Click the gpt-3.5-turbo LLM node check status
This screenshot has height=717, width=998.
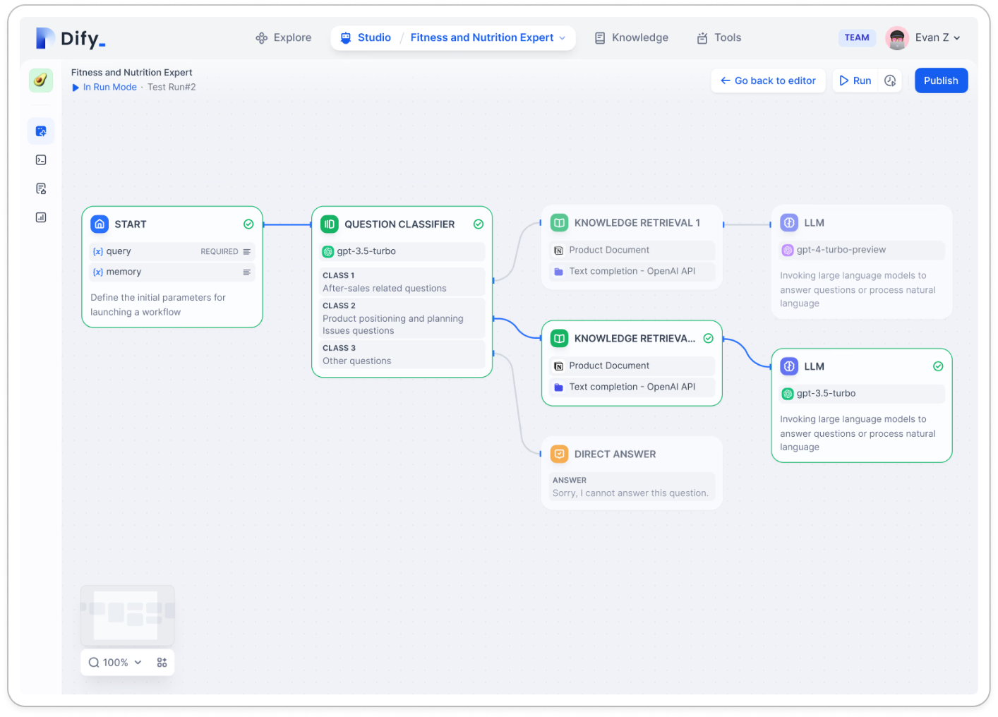(x=938, y=366)
